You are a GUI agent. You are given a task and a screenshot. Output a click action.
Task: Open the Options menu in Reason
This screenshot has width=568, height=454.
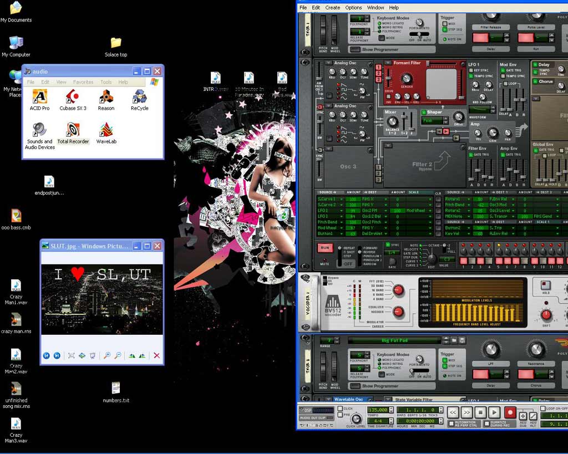click(353, 7)
